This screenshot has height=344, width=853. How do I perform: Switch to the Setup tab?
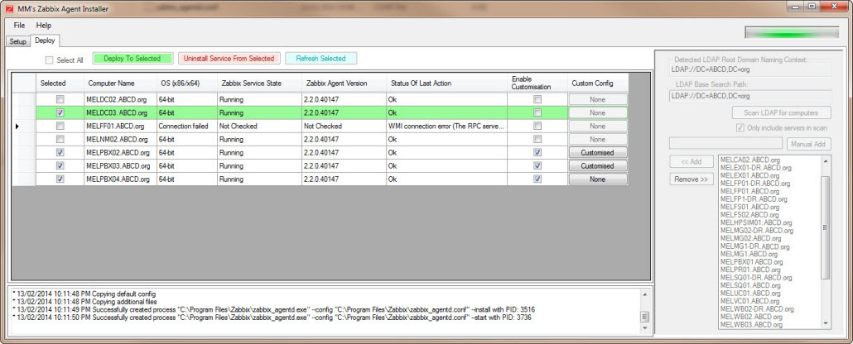coord(17,41)
